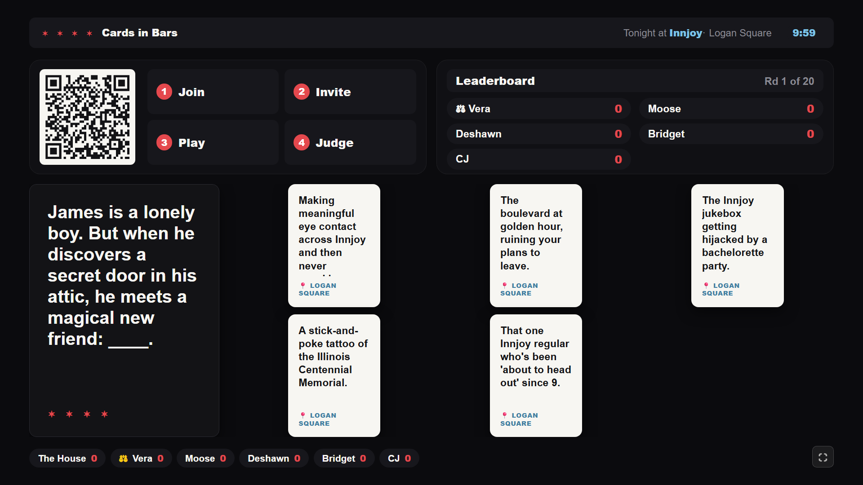This screenshot has width=863, height=485.
Task: Click the Rd 1 of 20 label
Action: point(789,81)
